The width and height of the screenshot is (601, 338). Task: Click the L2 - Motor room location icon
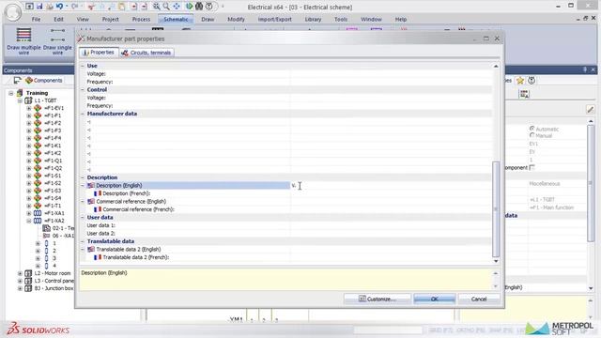click(28, 273)
